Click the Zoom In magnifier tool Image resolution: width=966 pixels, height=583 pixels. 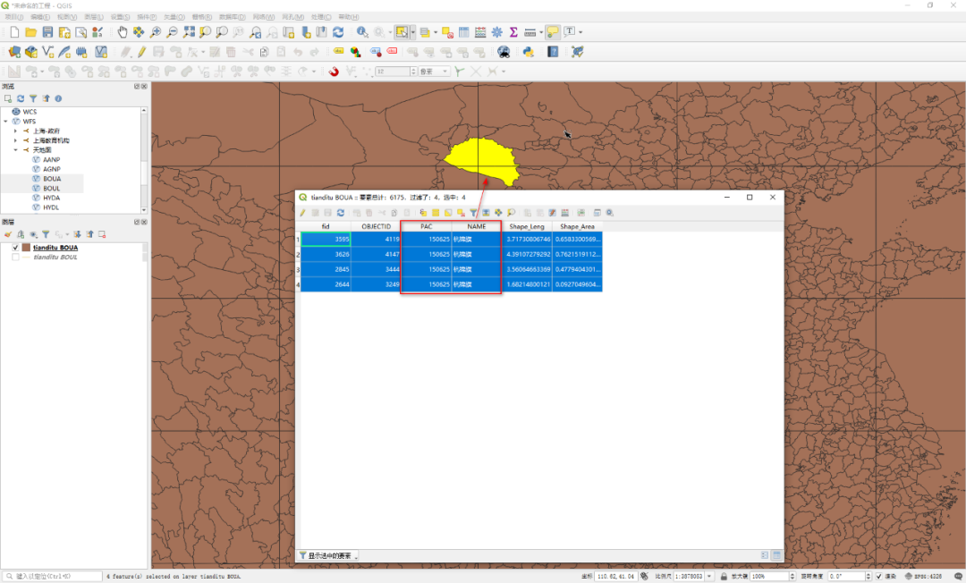(156, 32)
